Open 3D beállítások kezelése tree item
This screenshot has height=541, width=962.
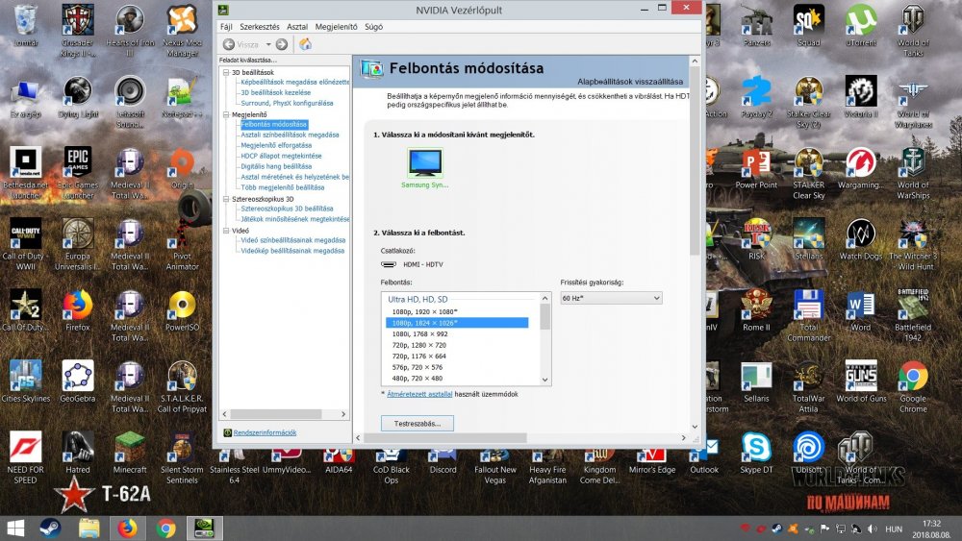(x=275, y=92)
